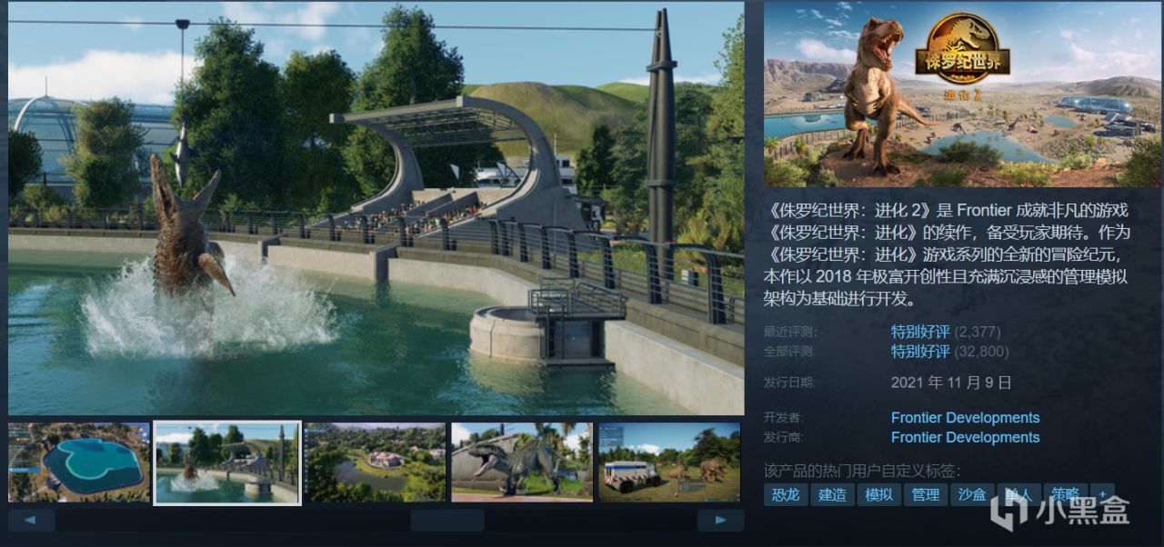Click the 发行商 label
Screen dimensions: 1164x547
[x=784, y=437]
